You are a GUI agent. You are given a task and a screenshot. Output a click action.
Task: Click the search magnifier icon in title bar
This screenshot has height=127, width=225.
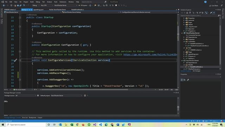point(105,2)
